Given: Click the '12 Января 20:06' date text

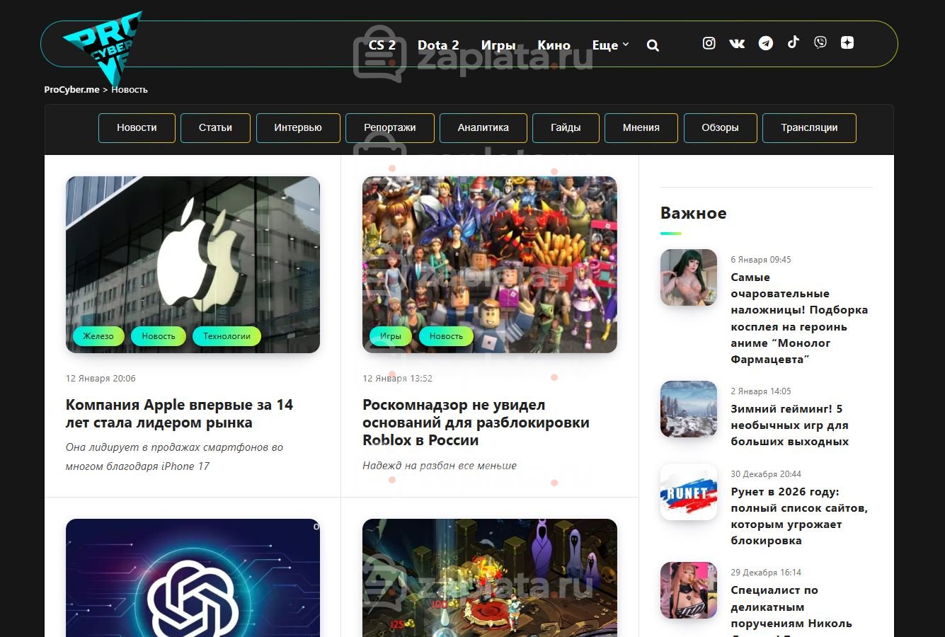Looking at the screenshot, I should click(x=101, y=379).
